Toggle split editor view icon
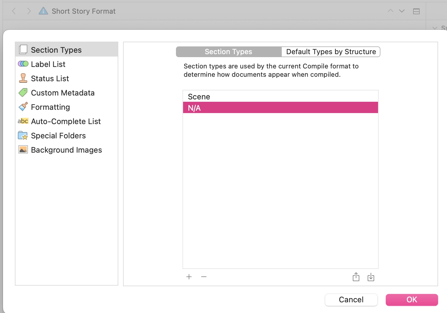 tap(416, 11)
